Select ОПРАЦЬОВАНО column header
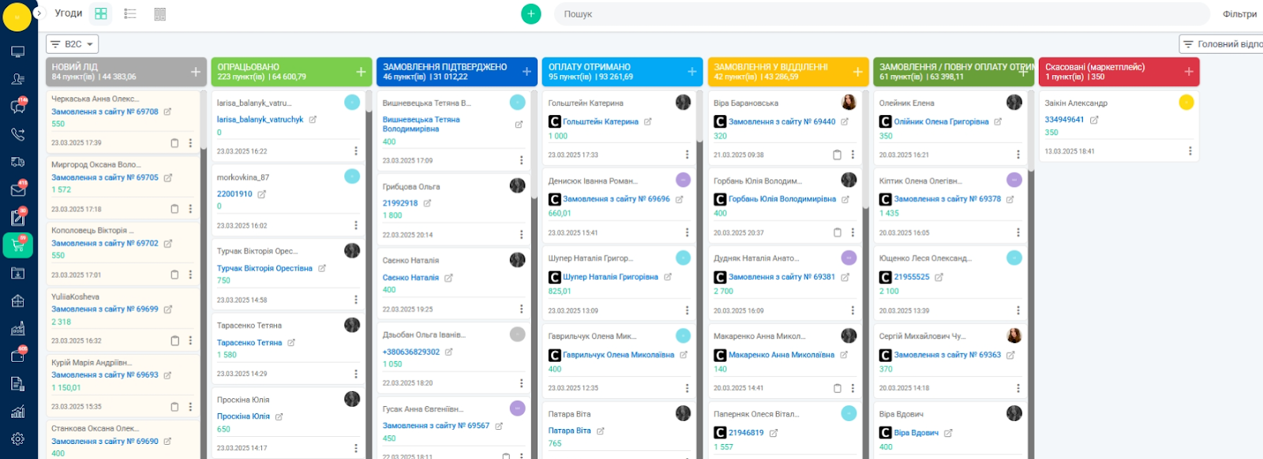Viewport: 1263px width, 459px height. (291, 72)
